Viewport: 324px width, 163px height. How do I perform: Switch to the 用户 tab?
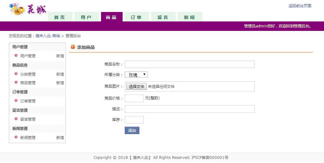87,17
